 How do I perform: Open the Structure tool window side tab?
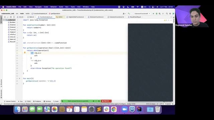1,83
